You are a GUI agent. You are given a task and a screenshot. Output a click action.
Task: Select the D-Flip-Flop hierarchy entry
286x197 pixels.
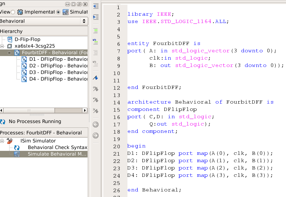[x=27, y=40]
